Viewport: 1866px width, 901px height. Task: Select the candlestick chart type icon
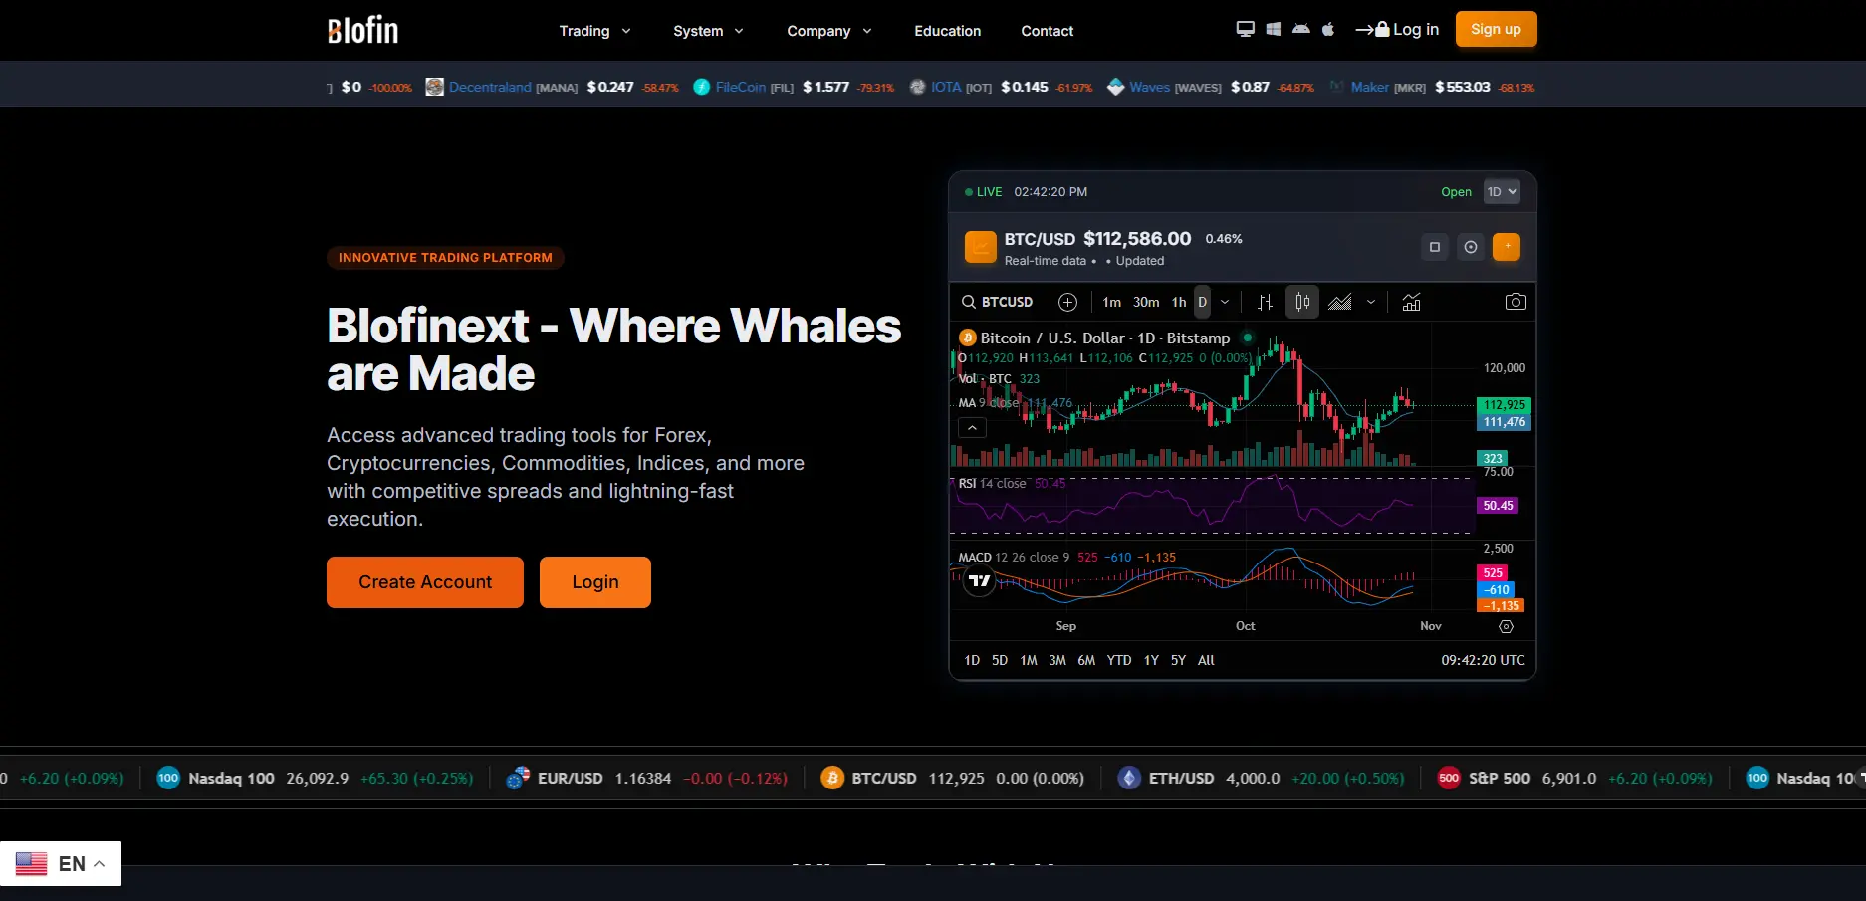[1301, 302]
